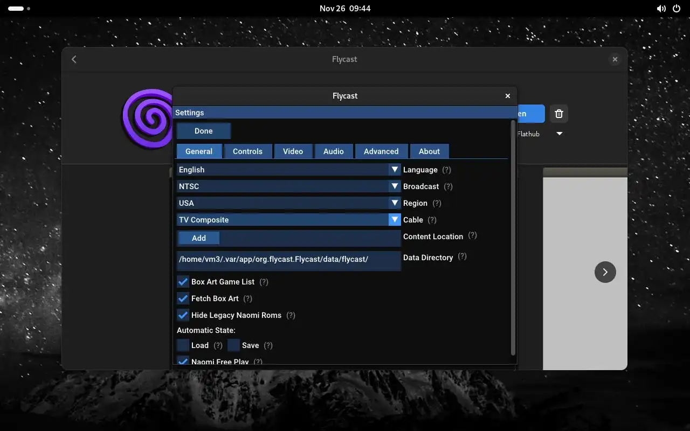Switch to the Audio tab
Image resolution: width=690 pixels, height=431 pixels.
pos(333,151)
